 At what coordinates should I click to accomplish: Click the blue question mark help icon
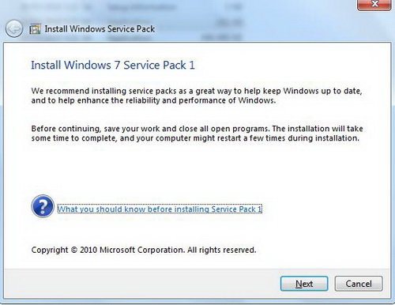pos(43,206)
